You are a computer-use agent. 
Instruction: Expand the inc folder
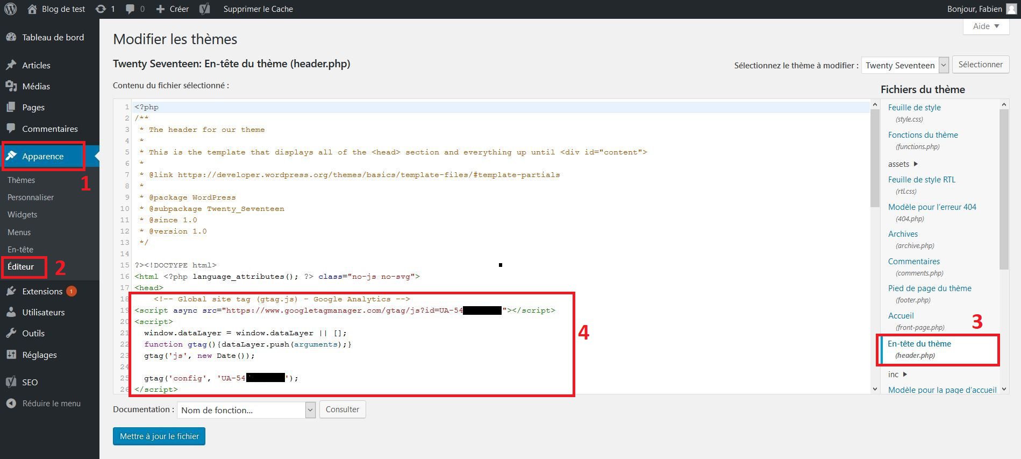tap(898, 375)
